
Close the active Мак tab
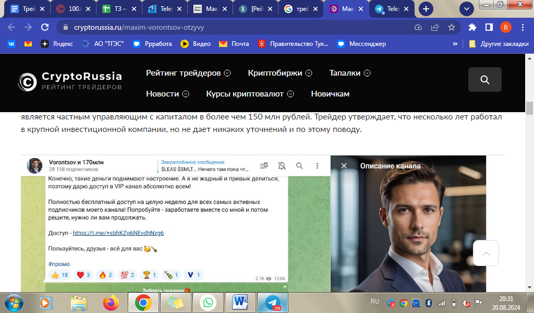tap(361, 9)
